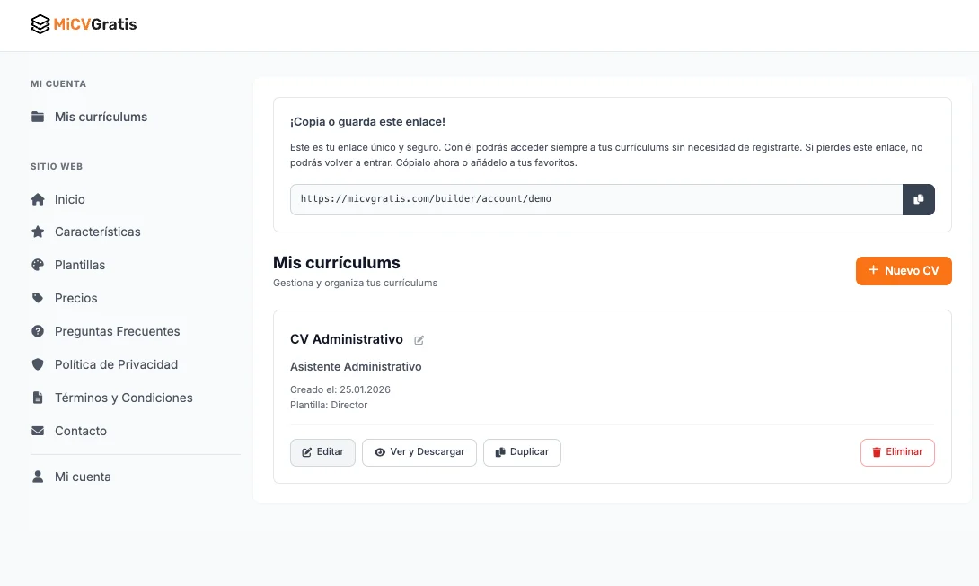The height and width of the screenshot is (586, 979).
Task: Select the unique account link text field
Action: 595,199
